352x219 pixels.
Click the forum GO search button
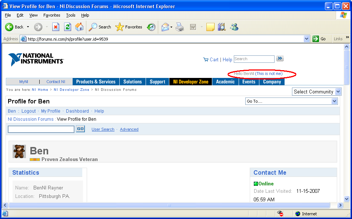click(80, 129)
